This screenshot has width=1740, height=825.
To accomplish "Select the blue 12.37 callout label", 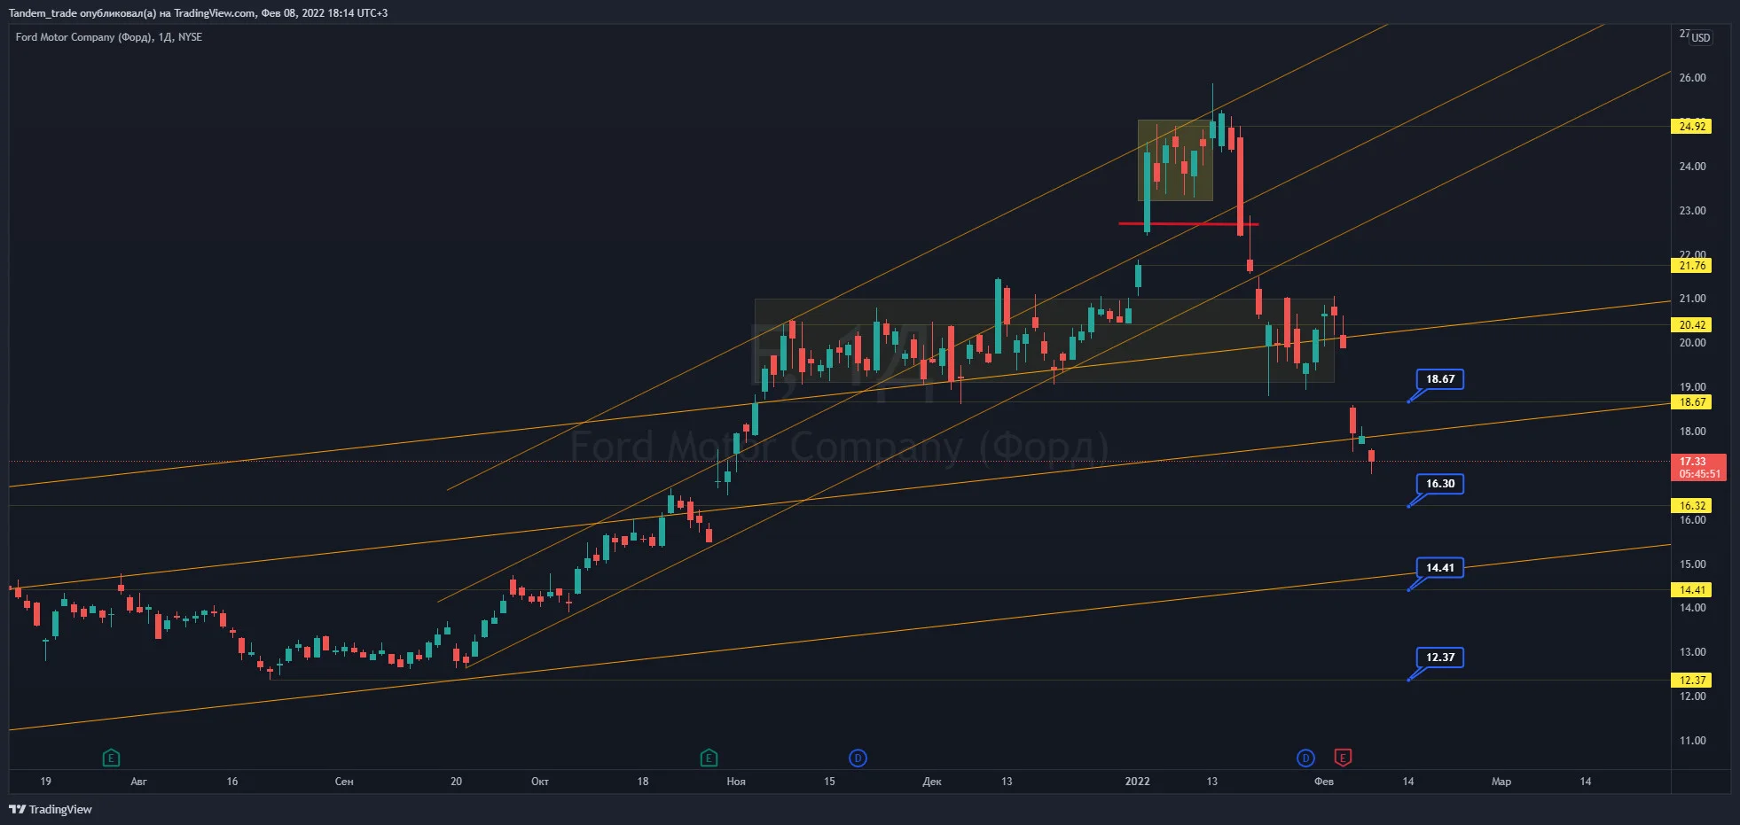I will coord(1440,658).
